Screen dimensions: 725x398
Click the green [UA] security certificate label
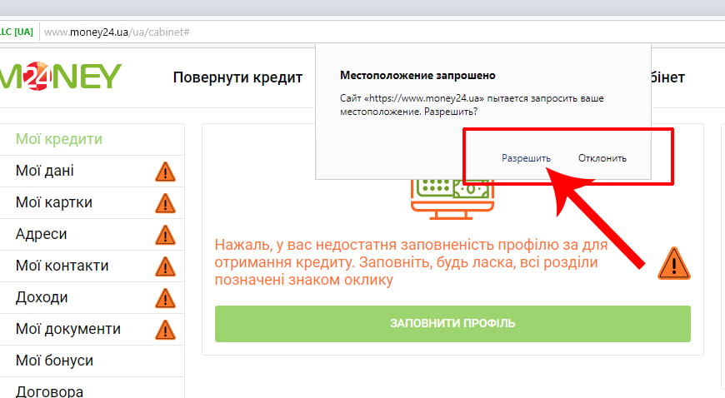pyautogui.click(x=17, y=32)
